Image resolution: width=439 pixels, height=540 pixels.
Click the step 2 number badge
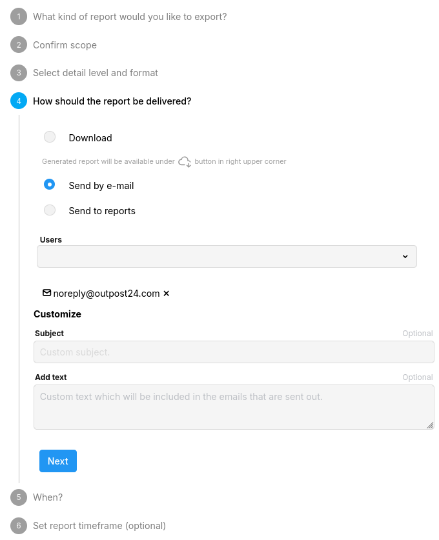19,45
